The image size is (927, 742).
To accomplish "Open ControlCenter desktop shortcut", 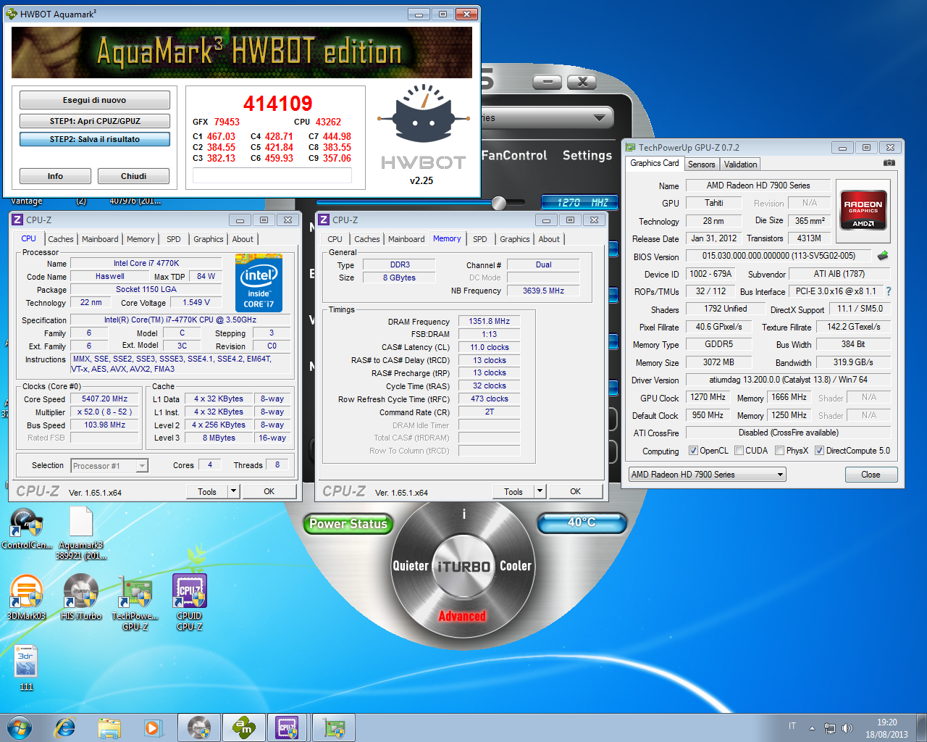I will 26,529.
